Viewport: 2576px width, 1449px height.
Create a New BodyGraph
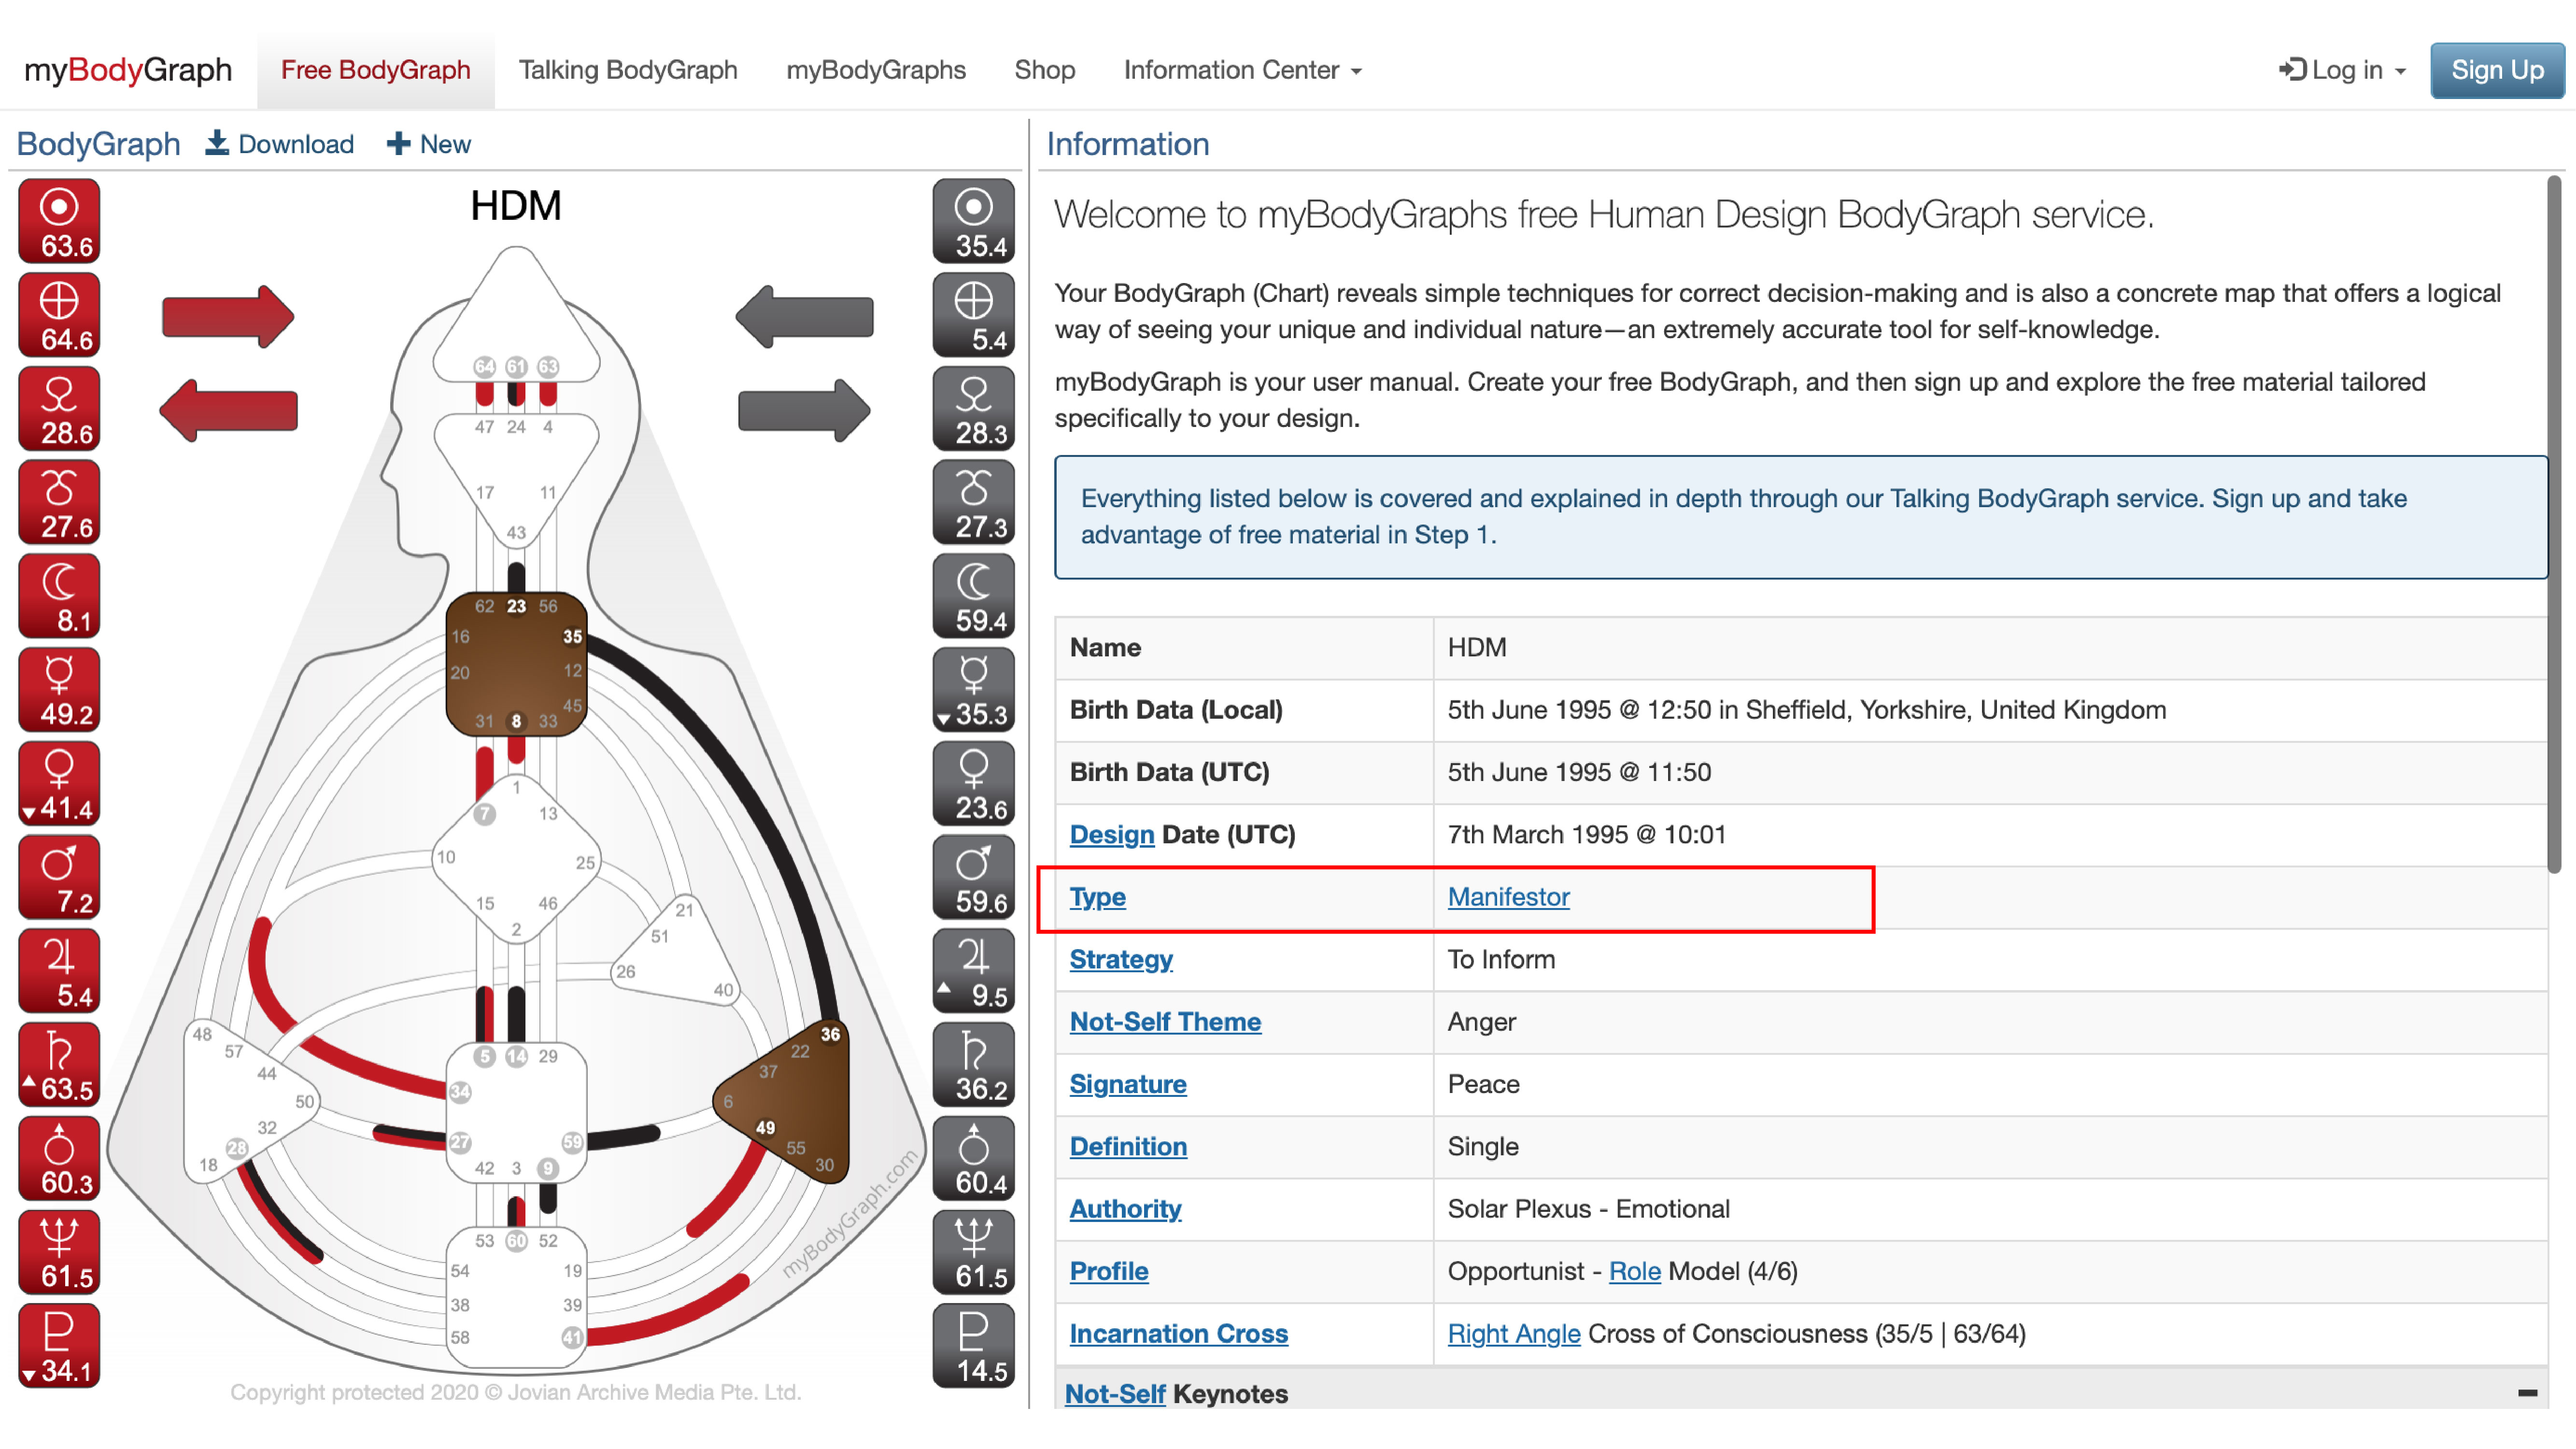(x=428, y=144)
